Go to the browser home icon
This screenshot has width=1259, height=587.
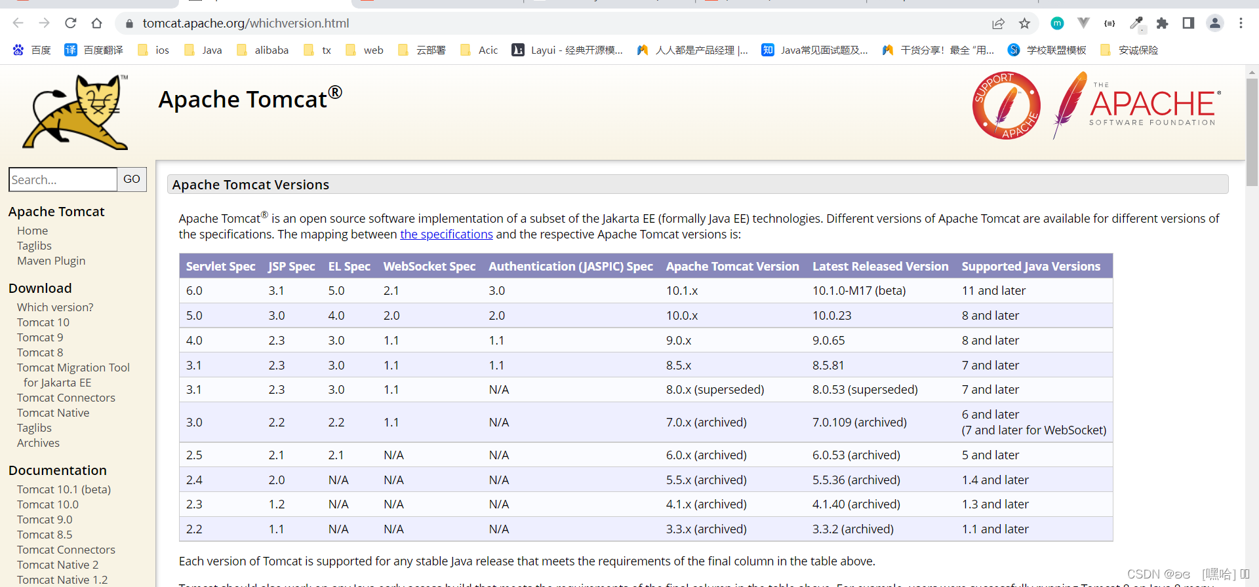pyautogui.click(x=96, y=23)
